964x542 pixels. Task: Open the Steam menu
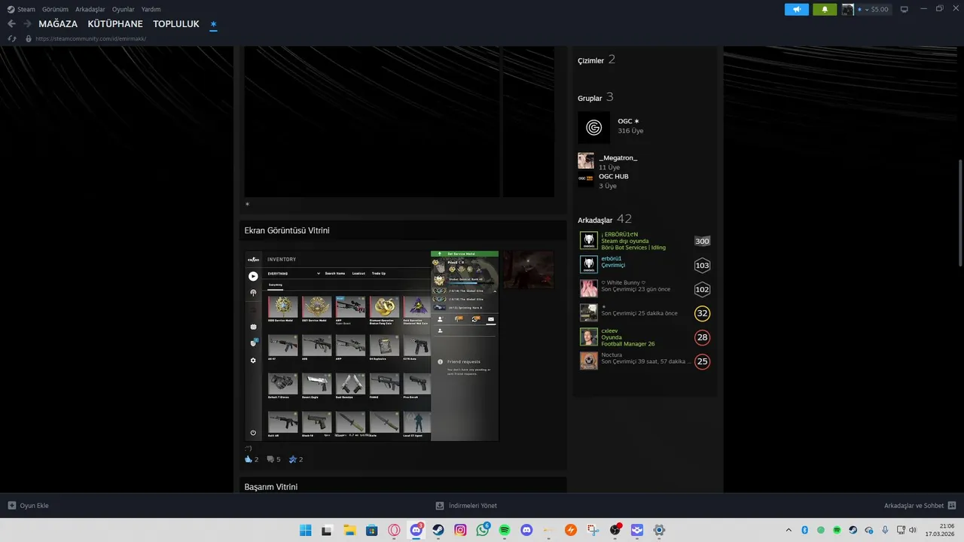[21, 9]
